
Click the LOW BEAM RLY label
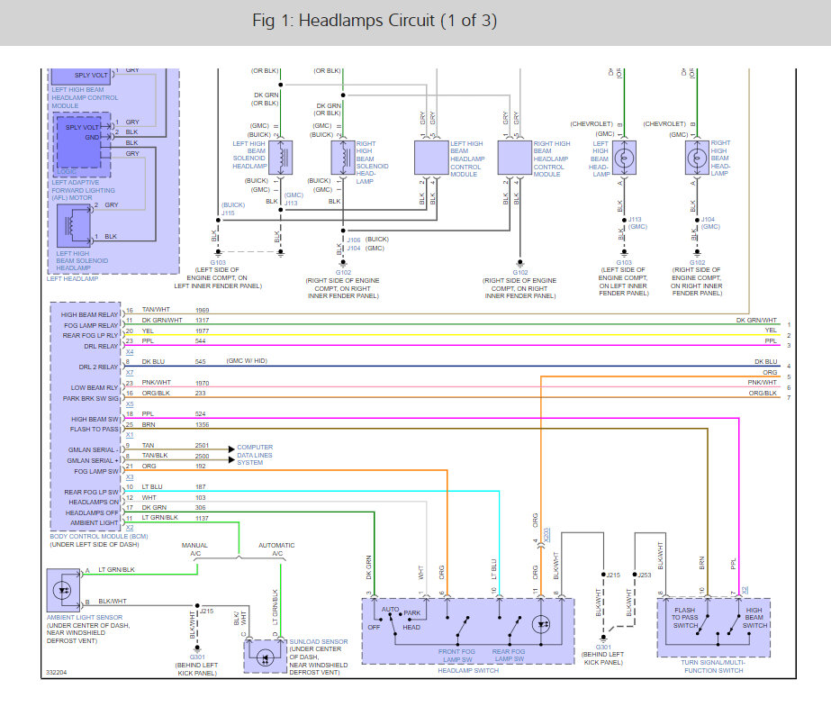tap(95, 388)
